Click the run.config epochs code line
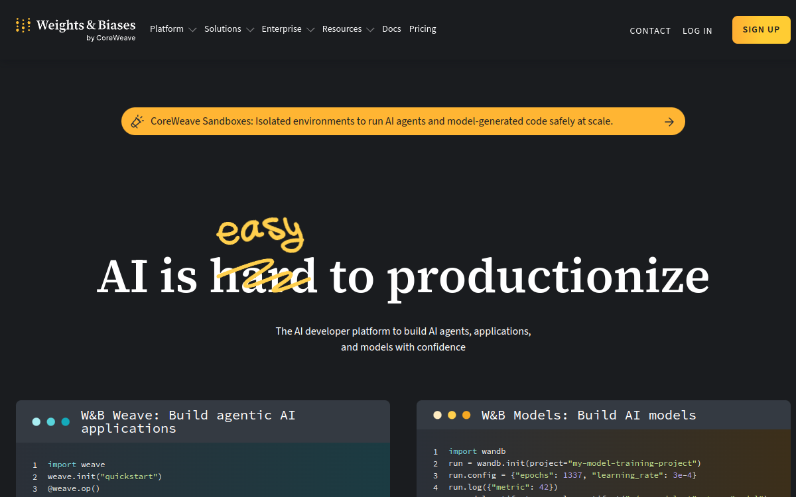The width and height of the screenshot is (796, 497). (x=572, y=475)
